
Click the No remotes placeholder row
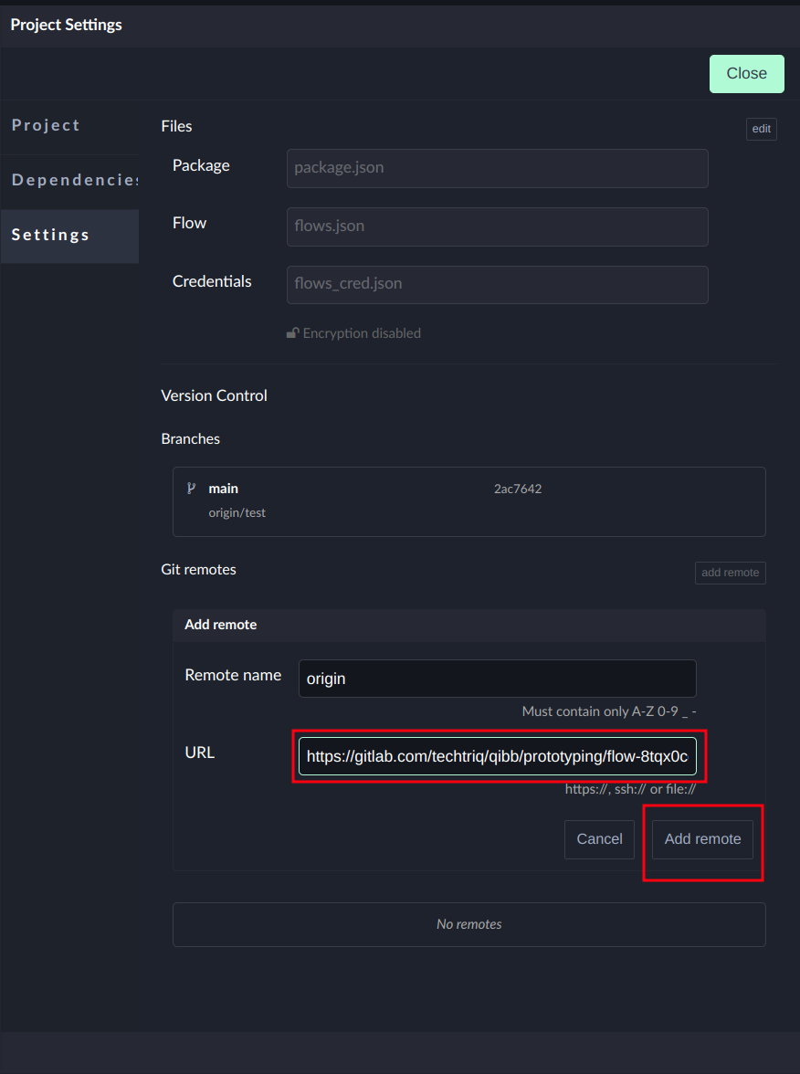(468, 924)
